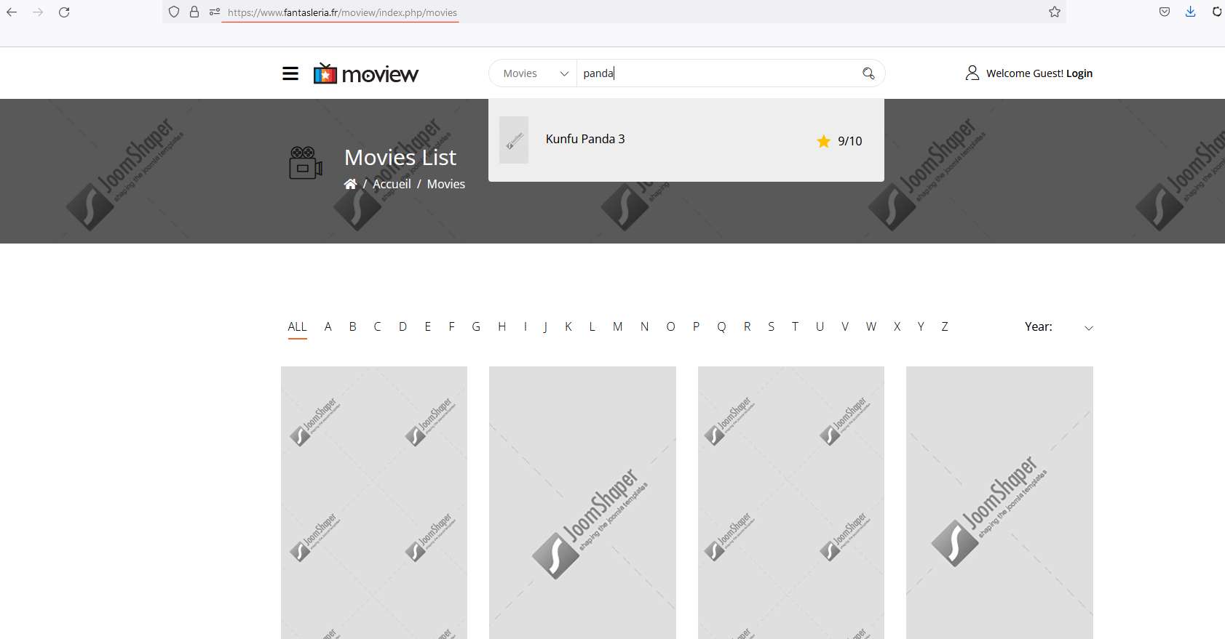Viewport: 1225px width, 639px height.
Task: Open the hamburger menu icon
Action: click(x=290, y=73)
